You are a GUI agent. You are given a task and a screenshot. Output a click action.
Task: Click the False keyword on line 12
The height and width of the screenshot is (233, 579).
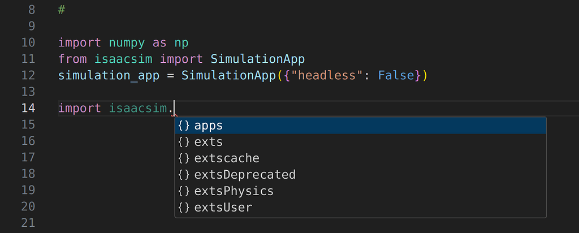[396, 75]
